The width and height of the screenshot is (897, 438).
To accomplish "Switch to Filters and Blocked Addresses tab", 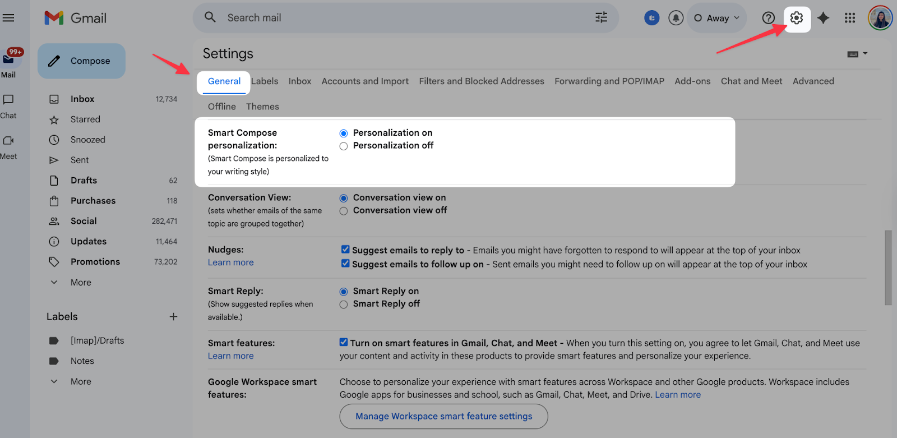I will pyautogui.click(x=482, y=81).
